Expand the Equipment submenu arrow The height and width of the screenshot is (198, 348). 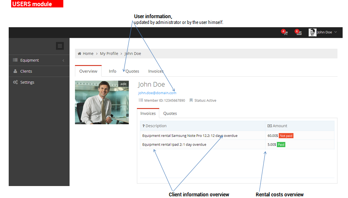coord(63,60)
